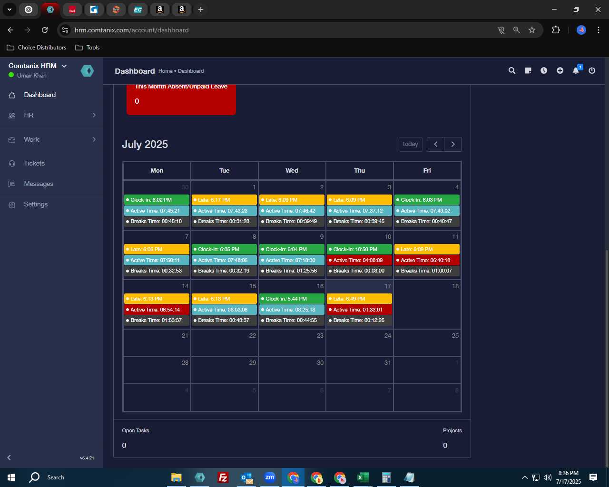Click the Clock-in: 10:50 PM event
Viewport: 609px width, 487px height.
coord(359,249)
